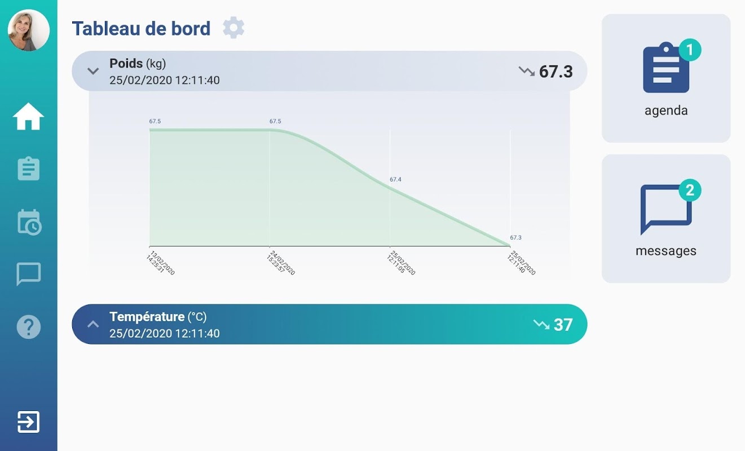745x451 pixels.
Task: Click the user profile photo
Action: click(29, 30)
